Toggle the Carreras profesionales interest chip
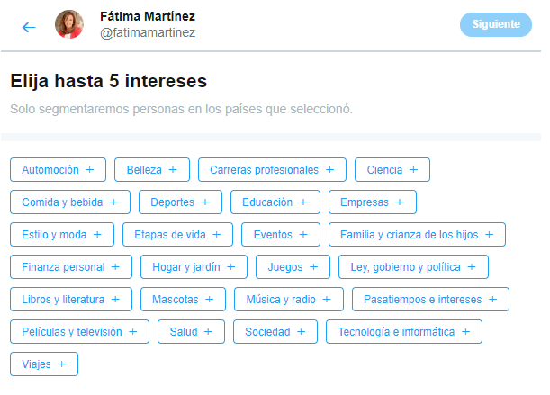The height and width of the screenshot is (395, 550). point(272,169)
